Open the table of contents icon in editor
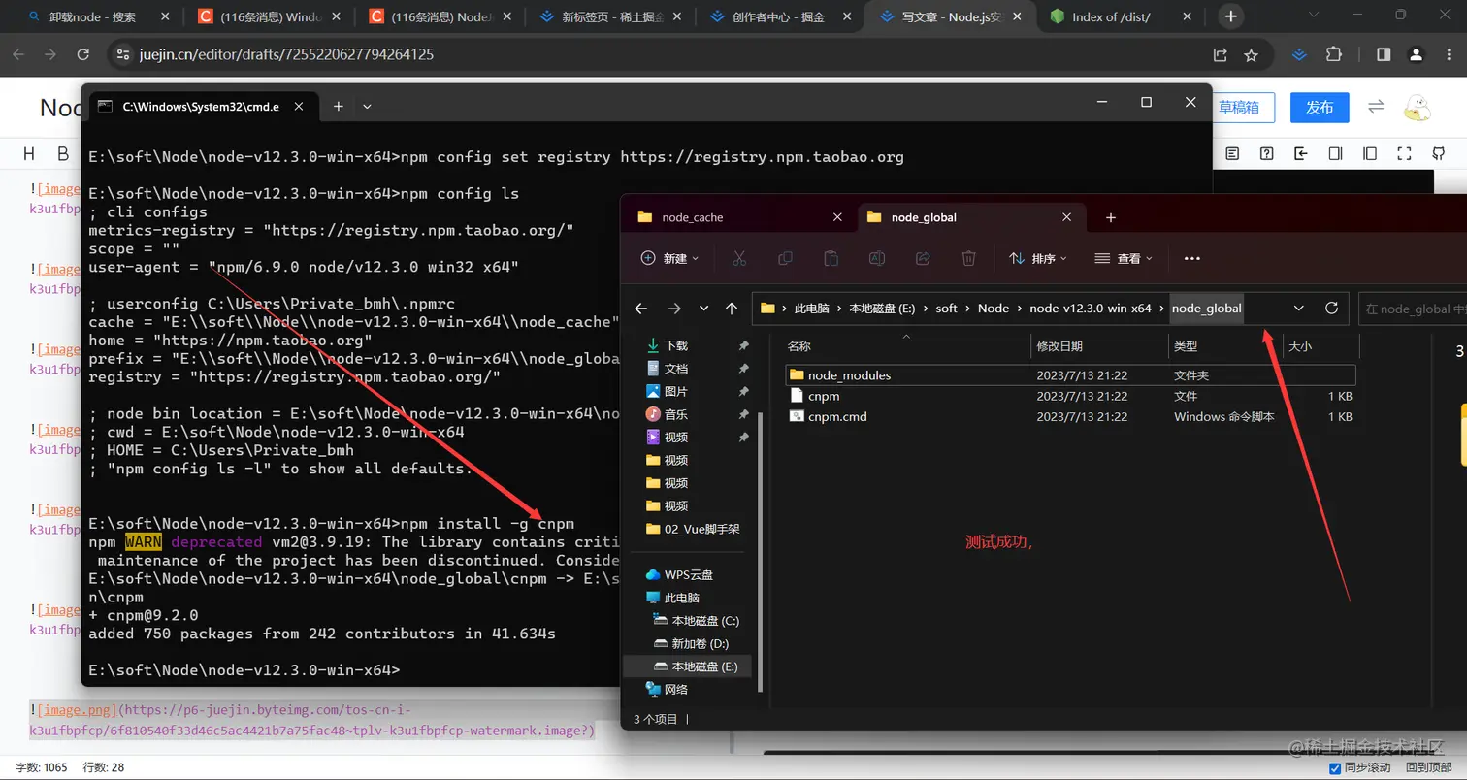 (x=1232, y=153)
